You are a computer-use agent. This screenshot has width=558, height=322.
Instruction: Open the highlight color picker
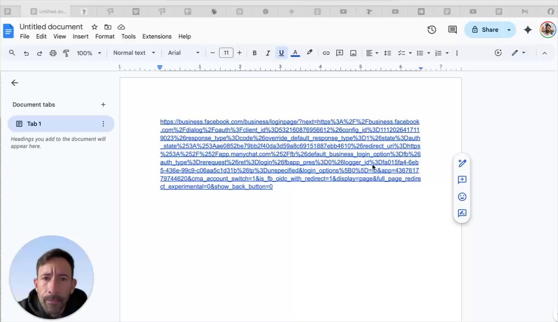click(x=309, y=53)
